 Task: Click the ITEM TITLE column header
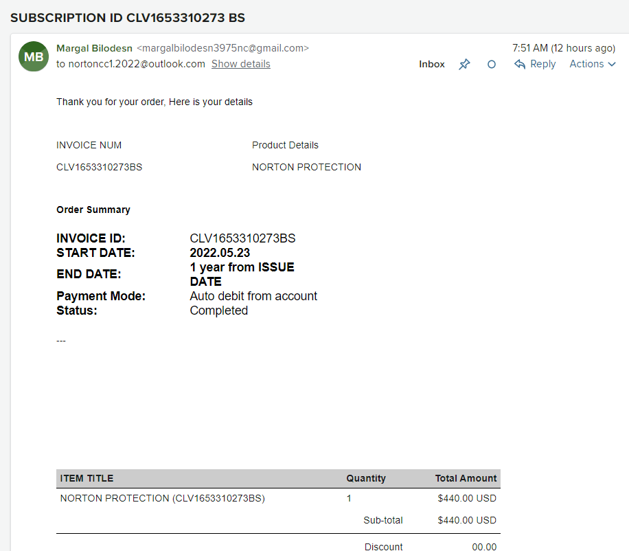pyautogui.click(x=87, y=478)
